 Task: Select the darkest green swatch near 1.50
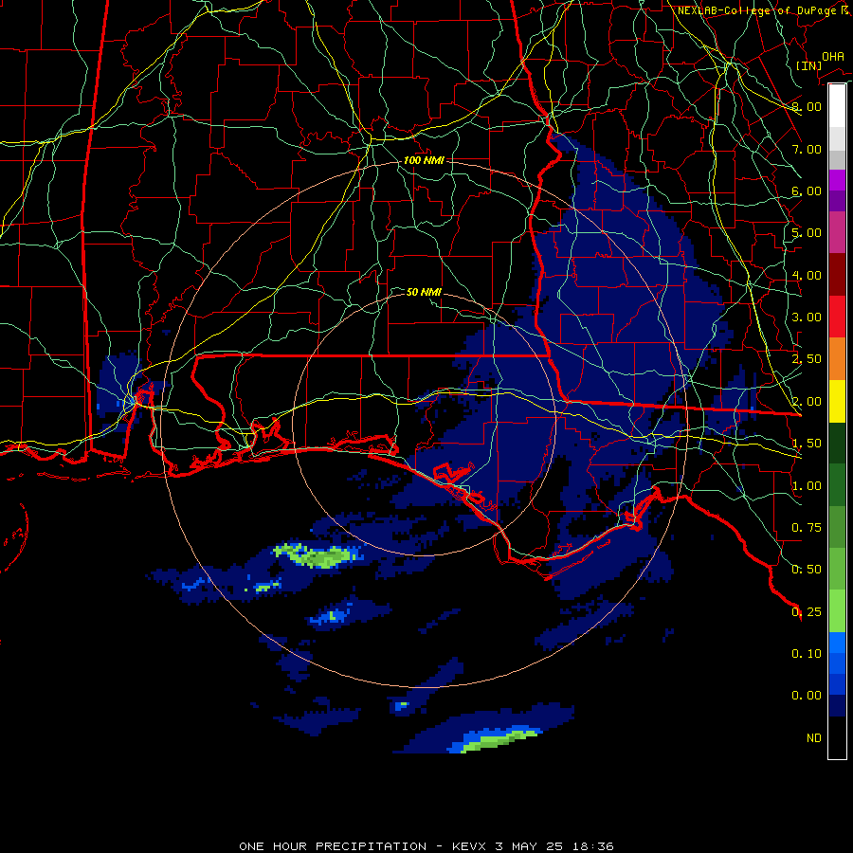coord(837,444)
